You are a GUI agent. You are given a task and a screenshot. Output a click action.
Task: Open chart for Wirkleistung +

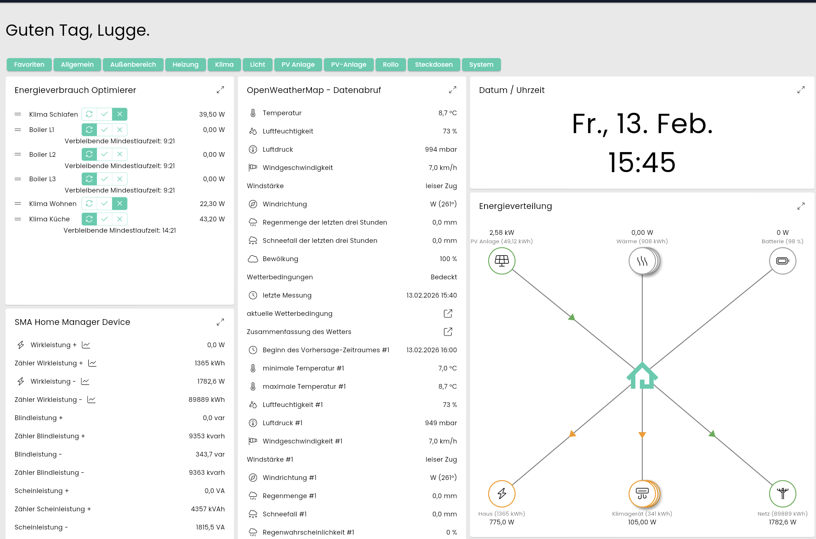86,345
